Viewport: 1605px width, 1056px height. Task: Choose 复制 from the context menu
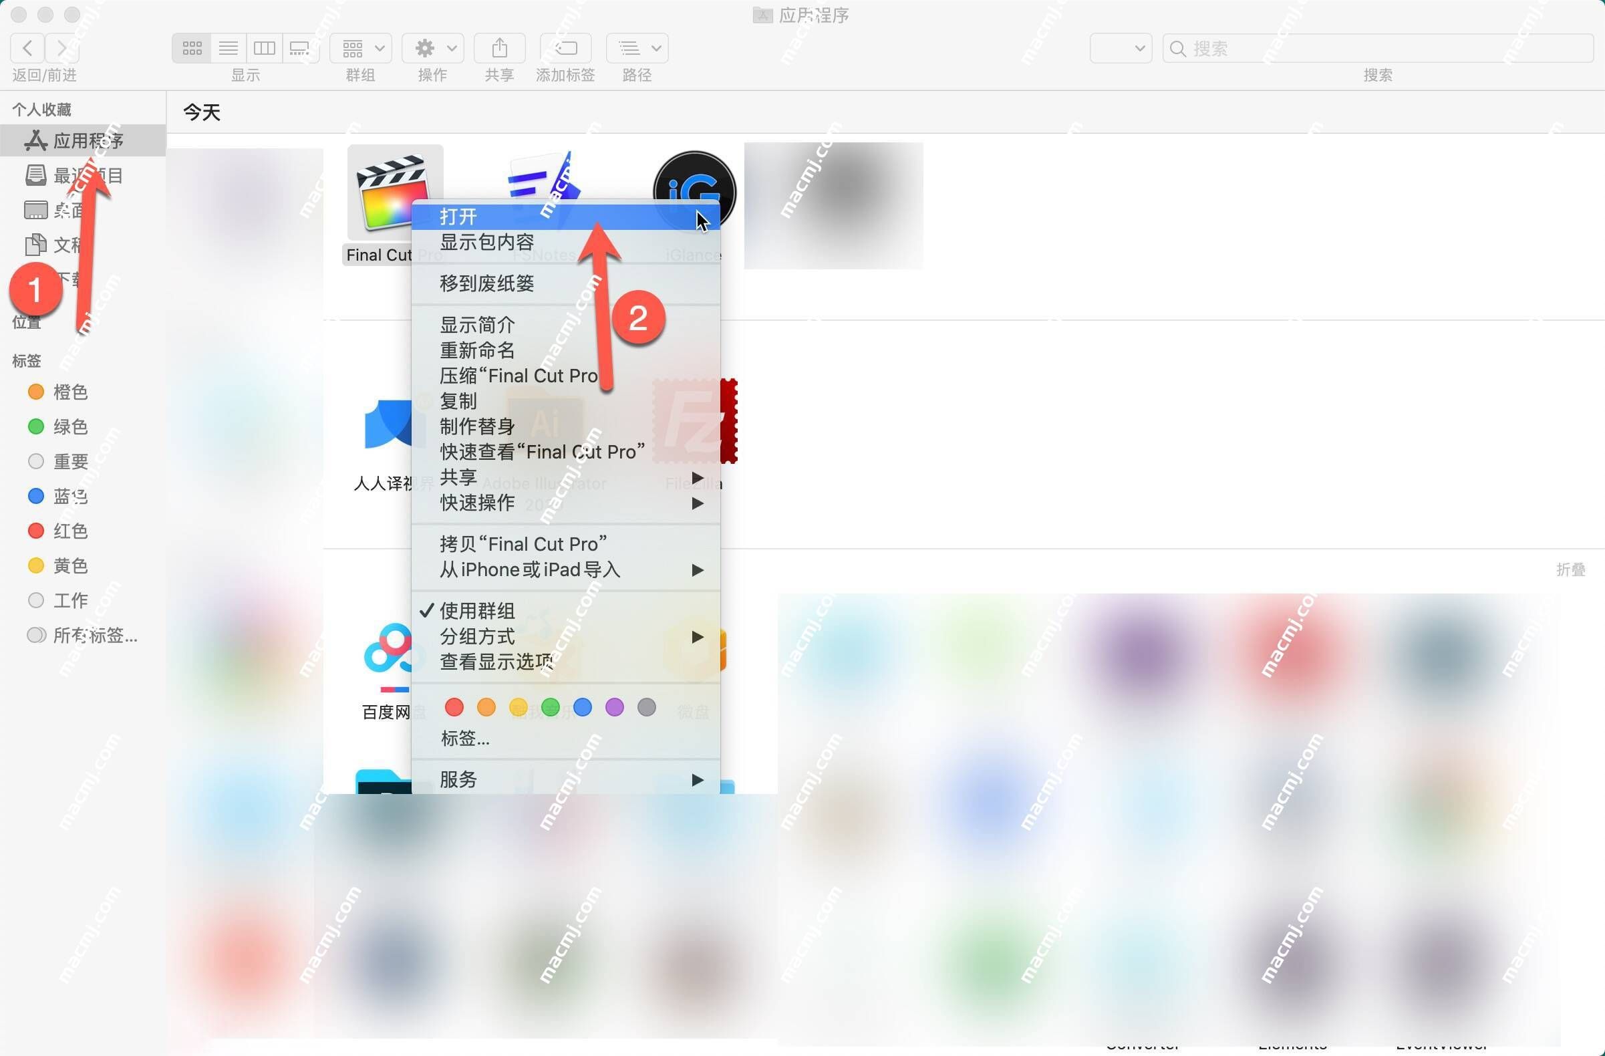[x=566, y=401]
